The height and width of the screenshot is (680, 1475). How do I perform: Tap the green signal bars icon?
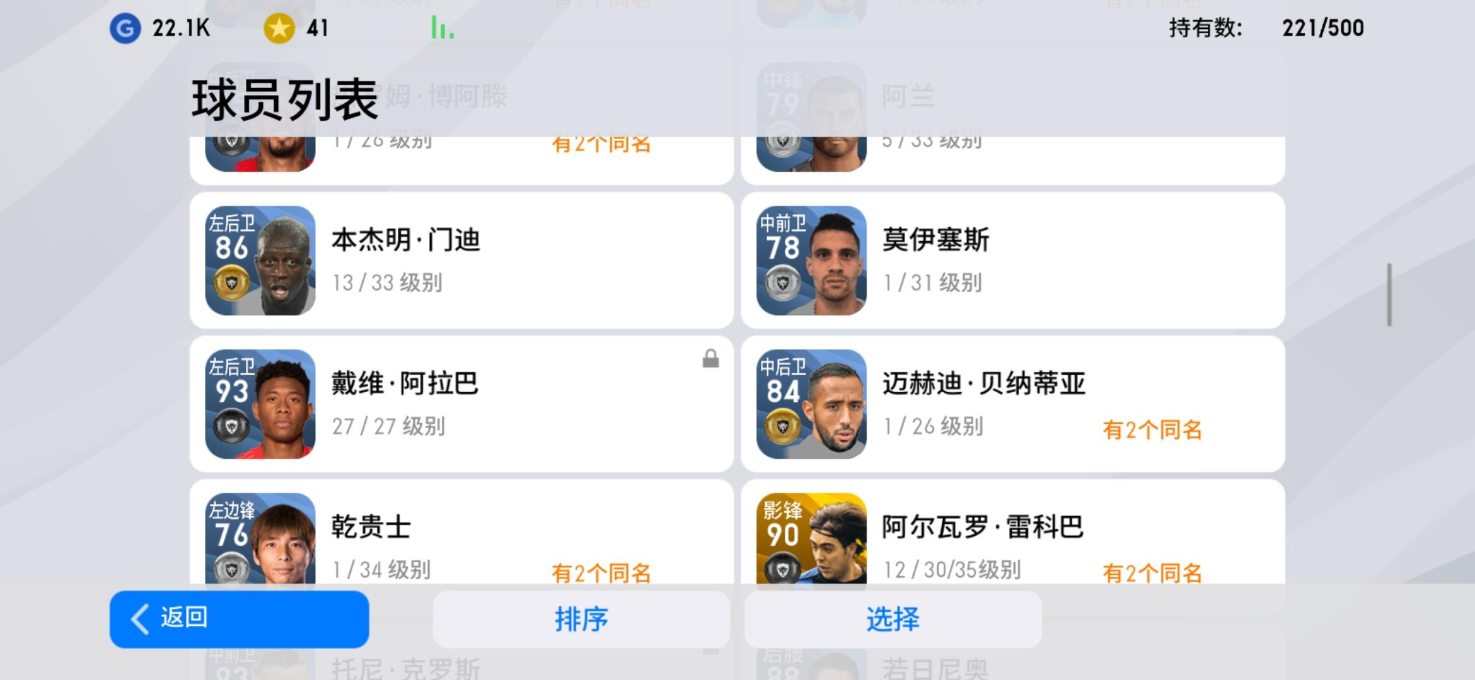click(442, 28)
